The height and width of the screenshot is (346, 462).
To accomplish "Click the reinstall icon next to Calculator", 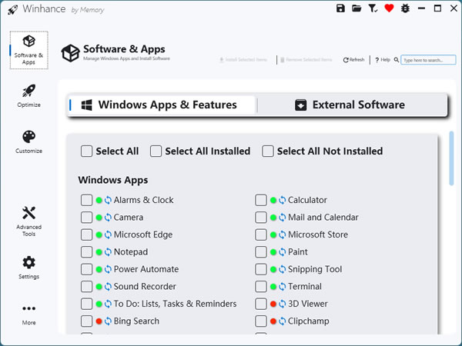I will [282, 201].
